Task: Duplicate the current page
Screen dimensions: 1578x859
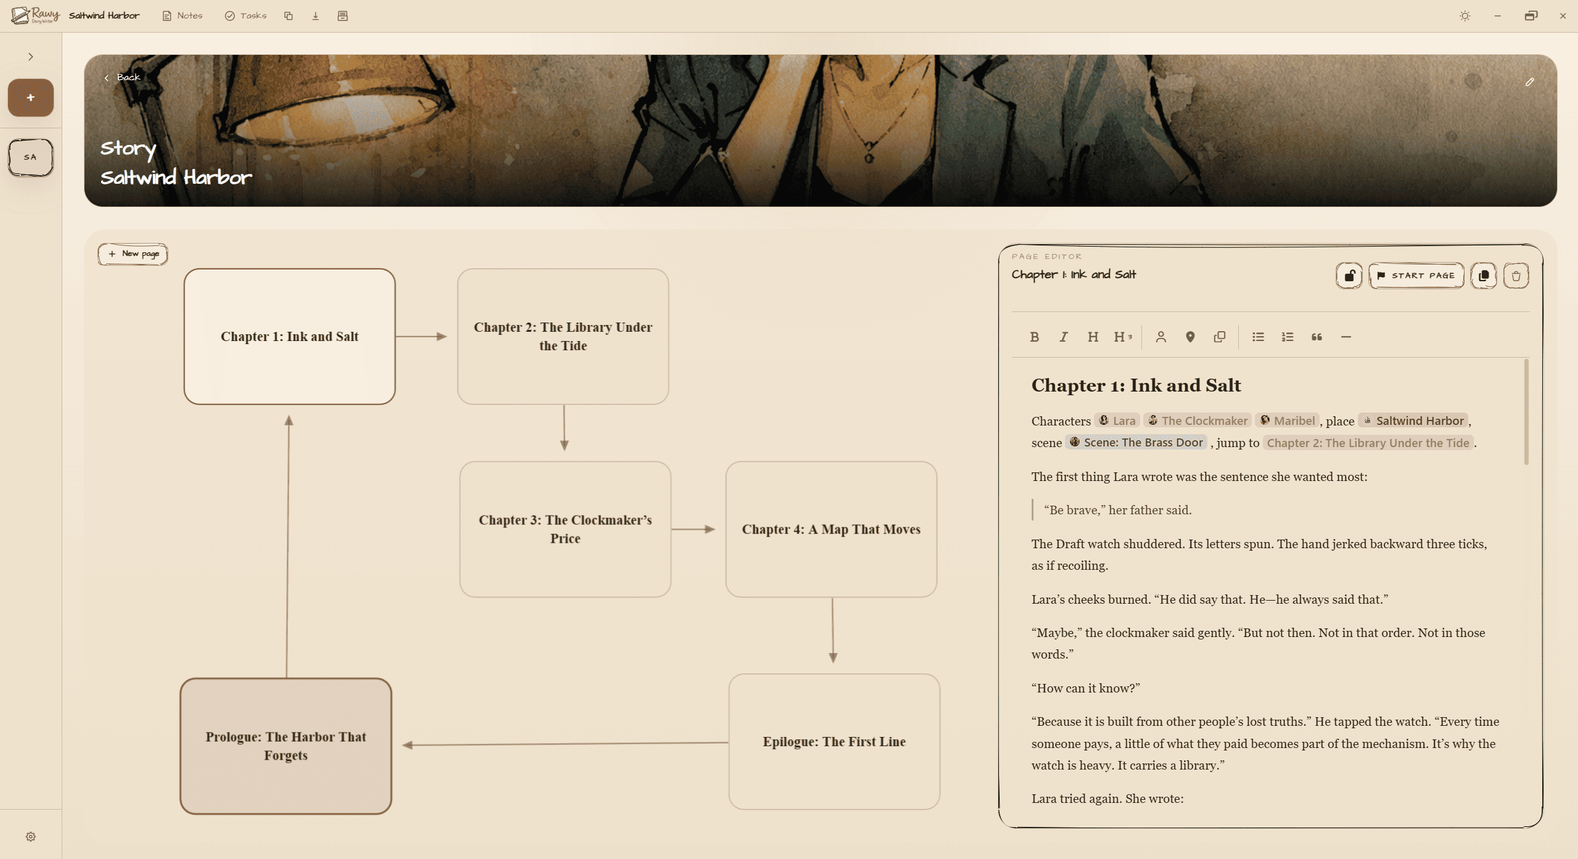Action: pyautogui.click(x=1484, y=276)
